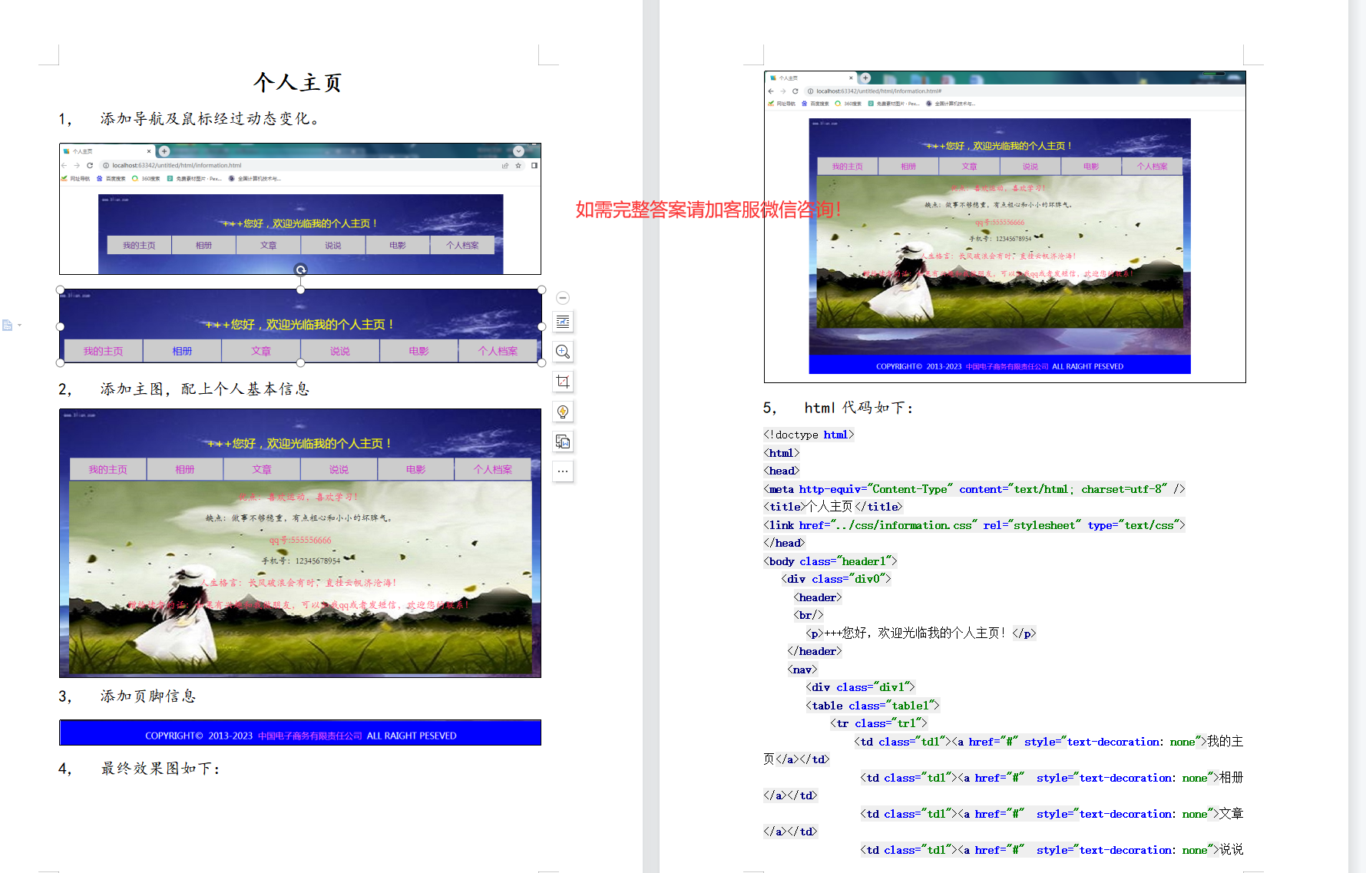
Task: Select the blue COPYRIGHT footer image
Action: coord(300,732)
